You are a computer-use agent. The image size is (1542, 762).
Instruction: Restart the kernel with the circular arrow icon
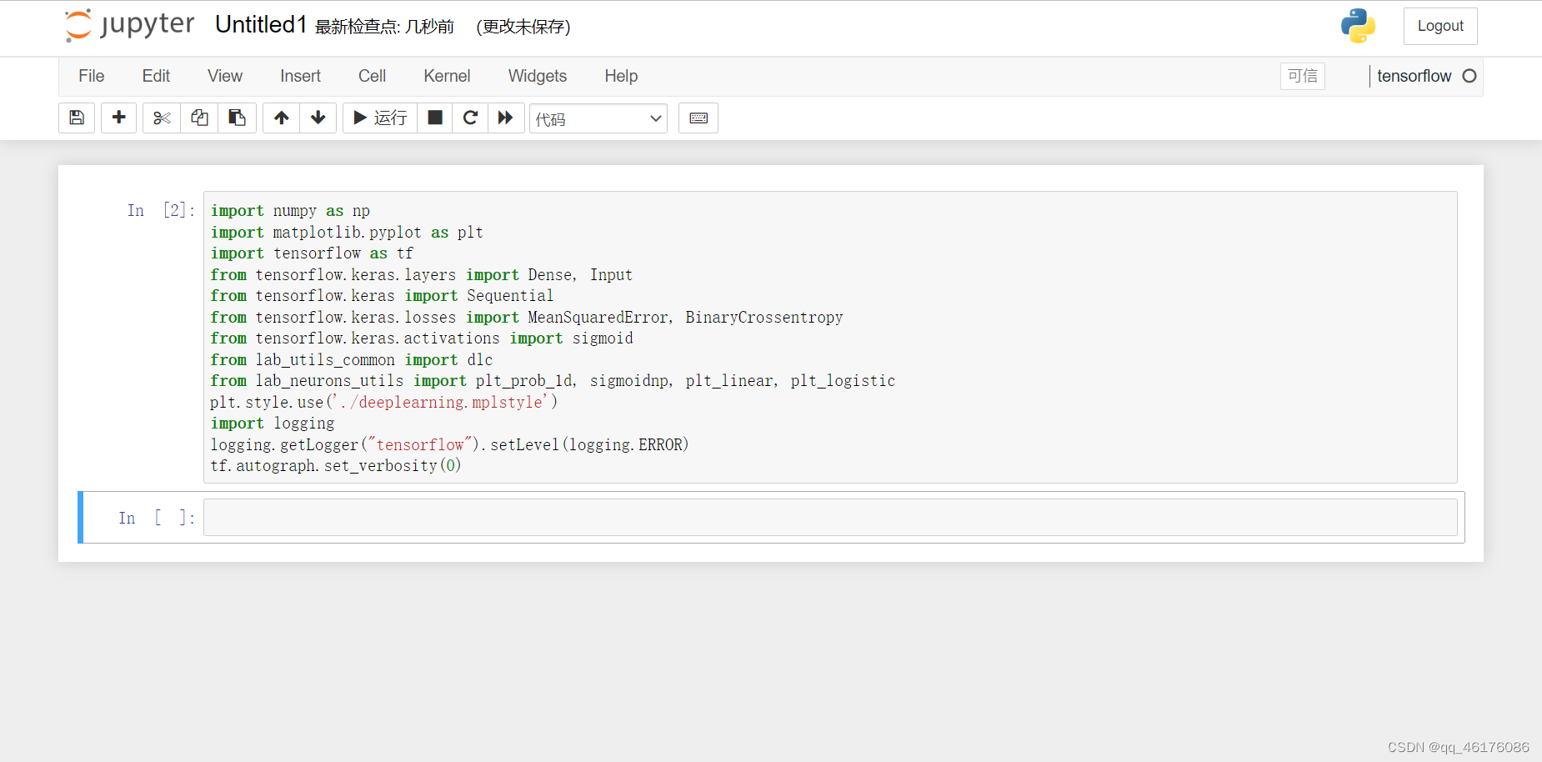tap(470, 118)
